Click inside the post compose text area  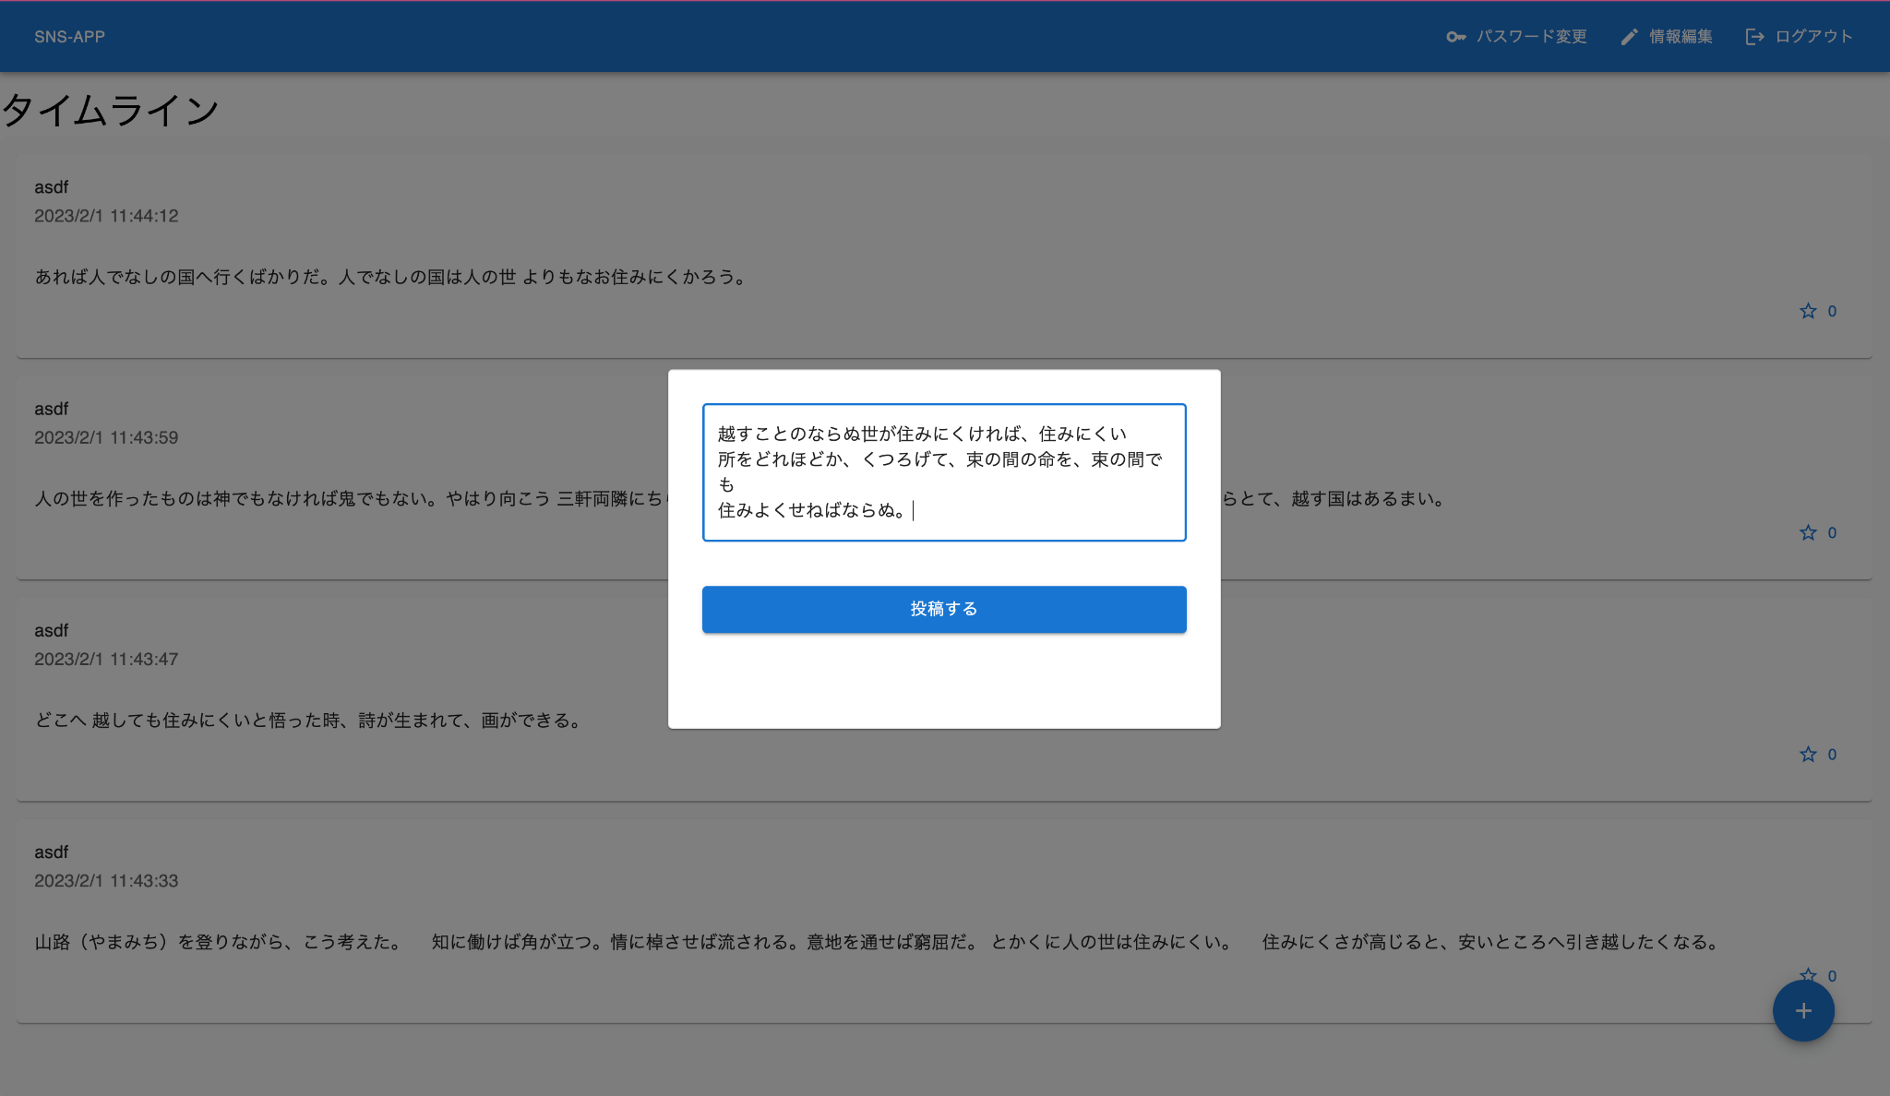coord(943,471)
